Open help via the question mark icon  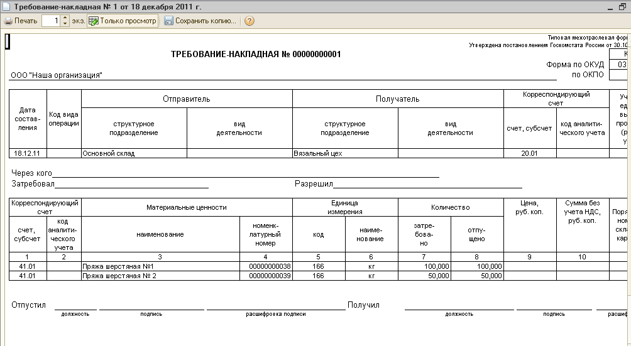pyautogui.click(x=249, y=21)
